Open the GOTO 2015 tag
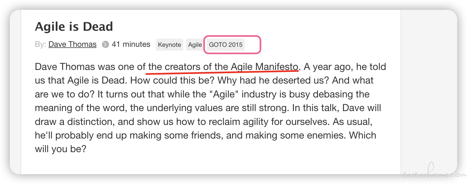 tap(226, 45)
